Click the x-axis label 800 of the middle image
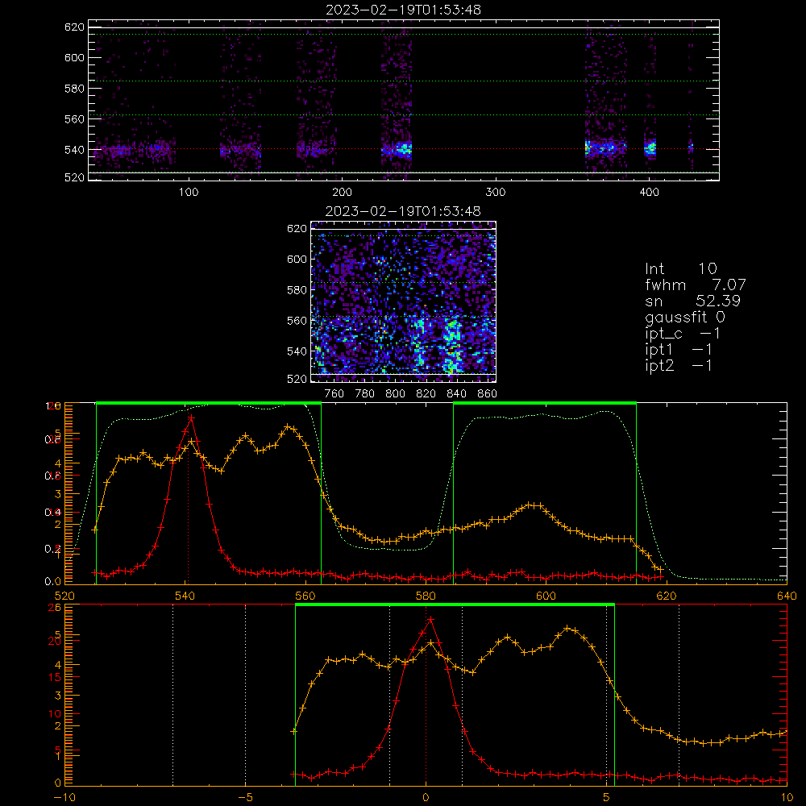This screenshot has width=806, height=806. (x=395, y=394)
